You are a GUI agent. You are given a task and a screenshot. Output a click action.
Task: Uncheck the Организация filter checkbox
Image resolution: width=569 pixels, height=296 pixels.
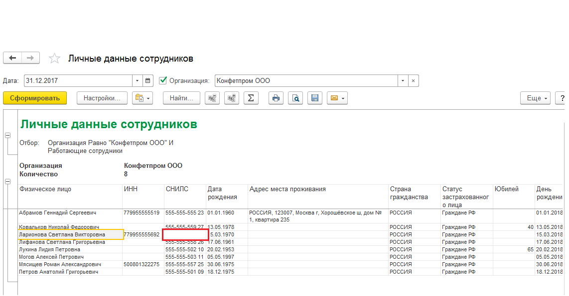[163, 80]
